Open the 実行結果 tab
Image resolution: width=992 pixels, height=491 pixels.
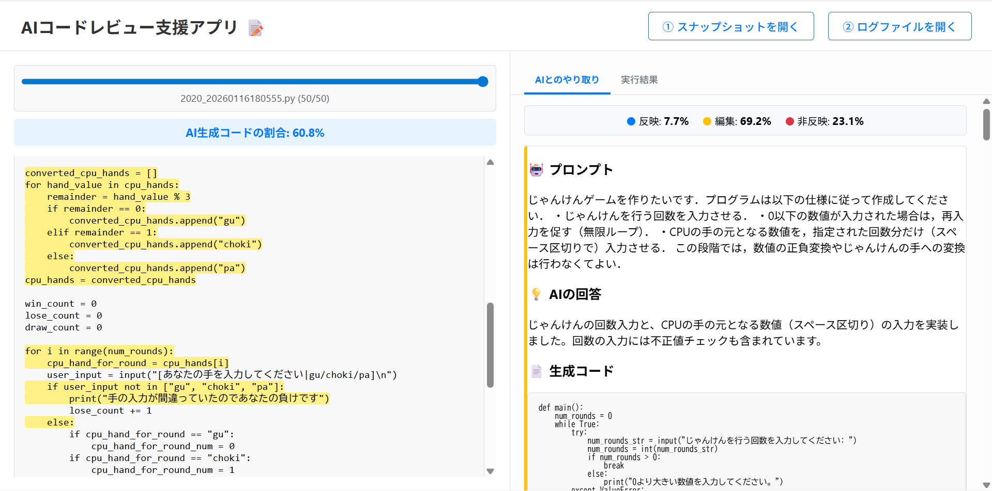(639, 80)
